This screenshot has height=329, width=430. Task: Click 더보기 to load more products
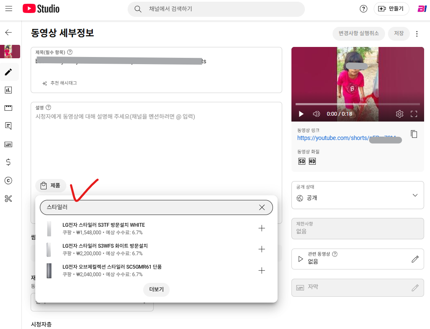tap(156, 290)
